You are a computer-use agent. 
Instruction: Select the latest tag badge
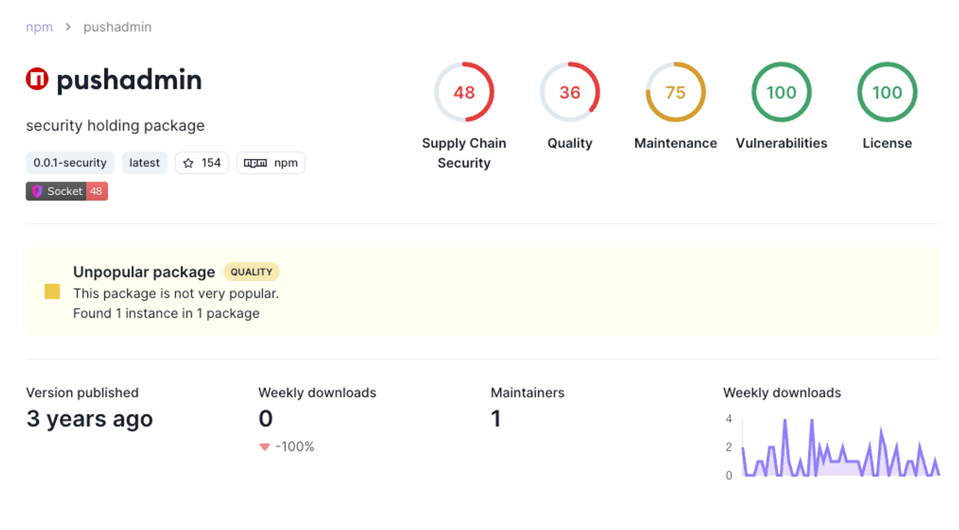144,163
